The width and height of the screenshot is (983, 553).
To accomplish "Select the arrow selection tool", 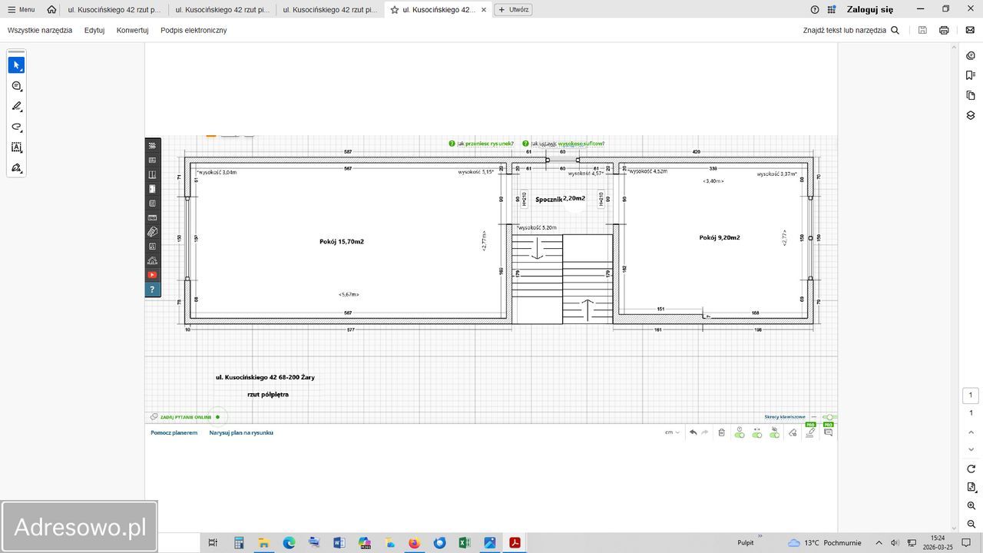I will [x=16, y=65].
